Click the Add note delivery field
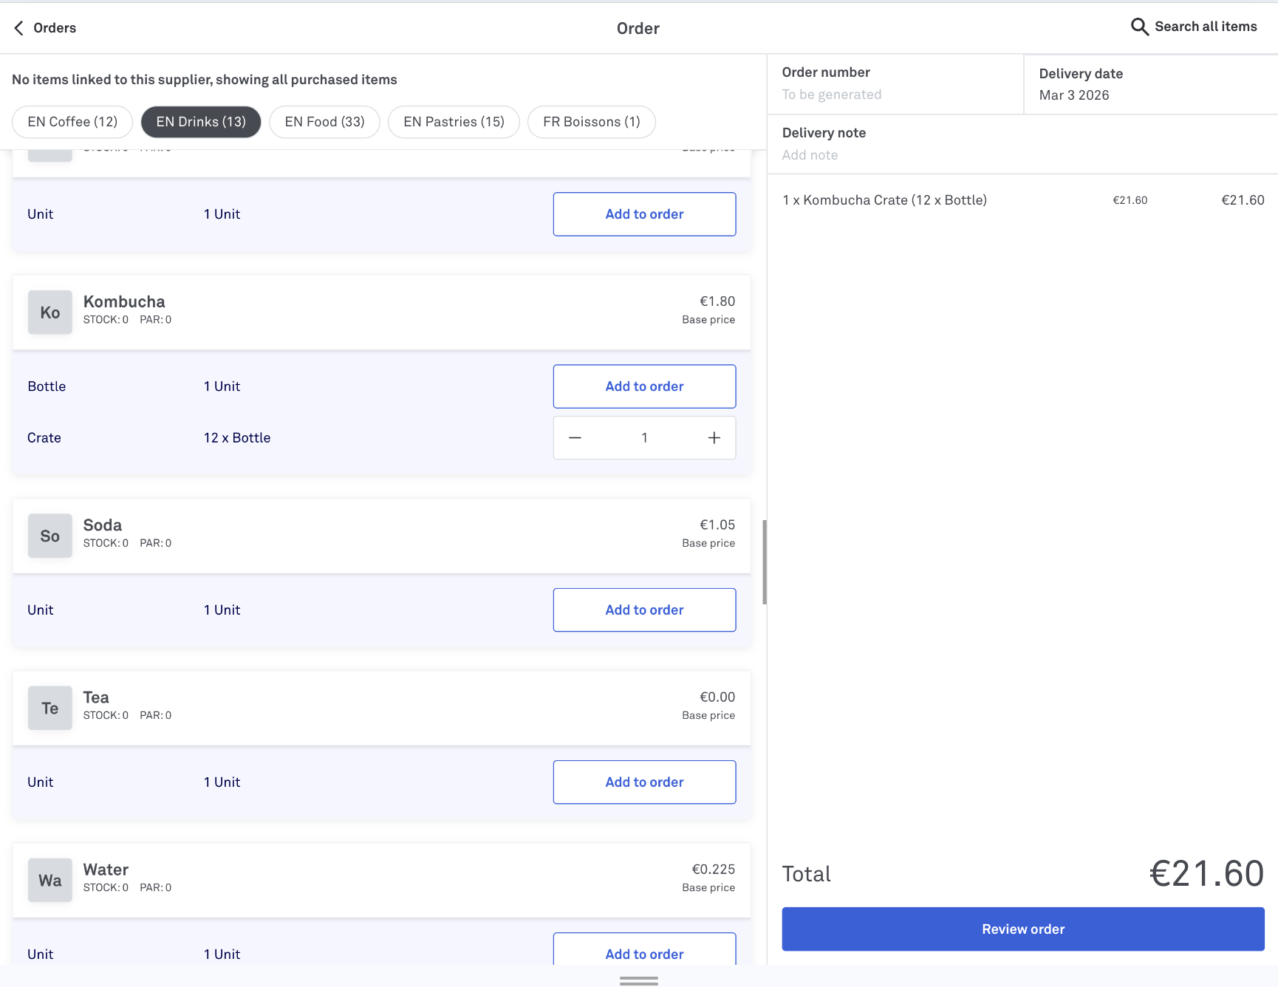This screenshot has height=987, width=1278. pyautogui.click(x=810, y=155)
